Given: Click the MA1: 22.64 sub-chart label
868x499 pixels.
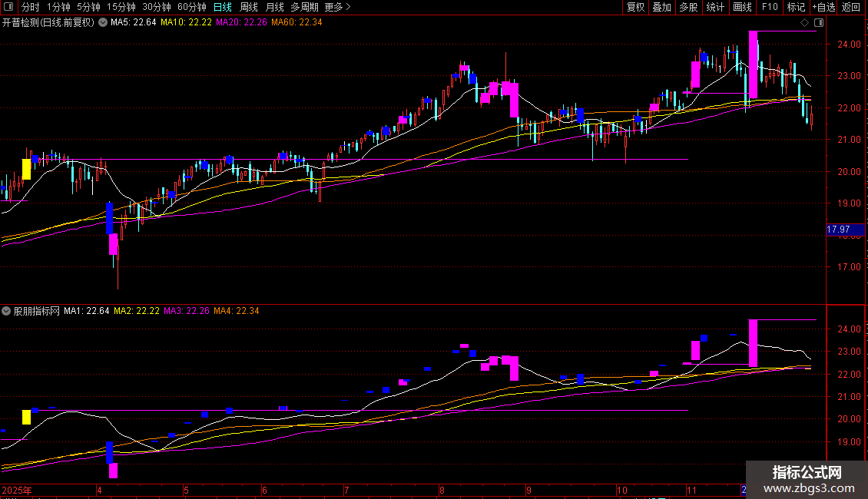Looking at the screenshot, I should (x=86, y=311).
